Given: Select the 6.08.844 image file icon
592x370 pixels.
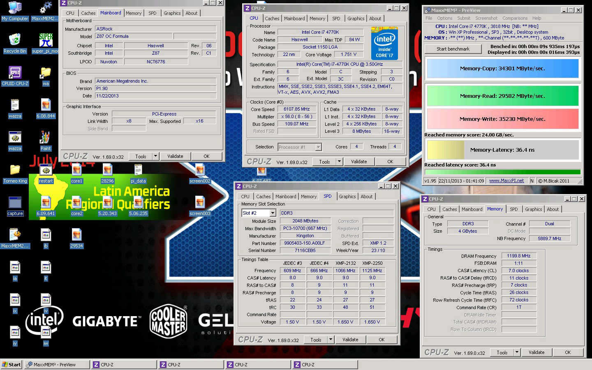Looking at the screenshot, I should click(46, 108).
